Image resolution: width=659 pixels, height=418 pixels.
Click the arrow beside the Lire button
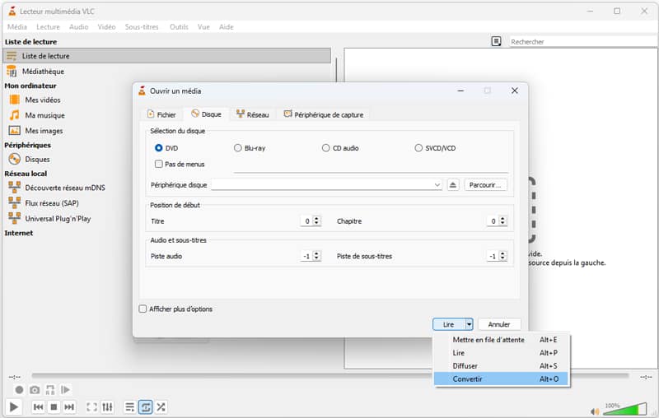coord(468,324)
